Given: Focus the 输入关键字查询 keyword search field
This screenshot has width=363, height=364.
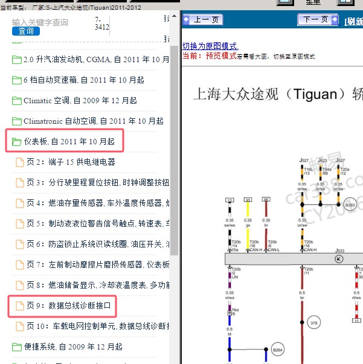Looking at the screenshot, I should 40,22.
